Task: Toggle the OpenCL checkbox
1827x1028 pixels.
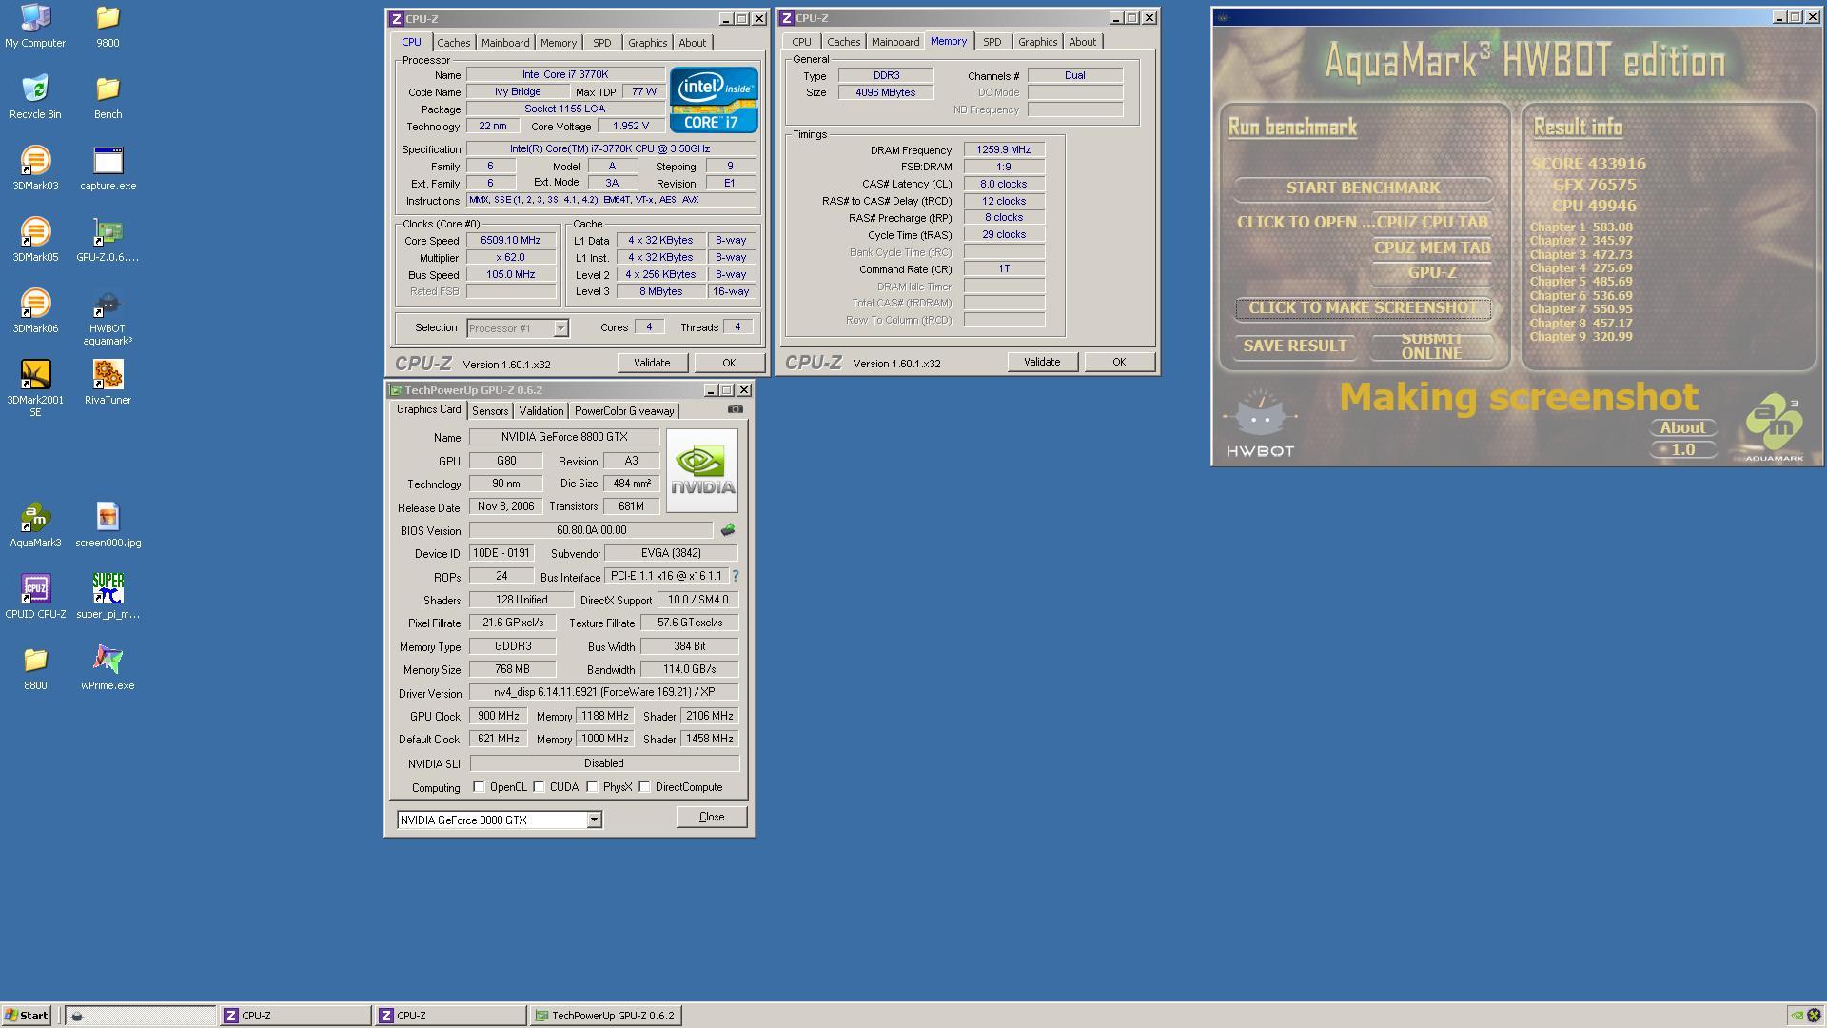Action: (479, 786)
